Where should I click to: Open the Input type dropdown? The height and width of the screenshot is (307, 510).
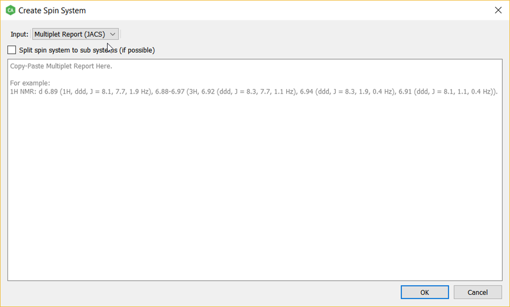[x=75, y=34]
